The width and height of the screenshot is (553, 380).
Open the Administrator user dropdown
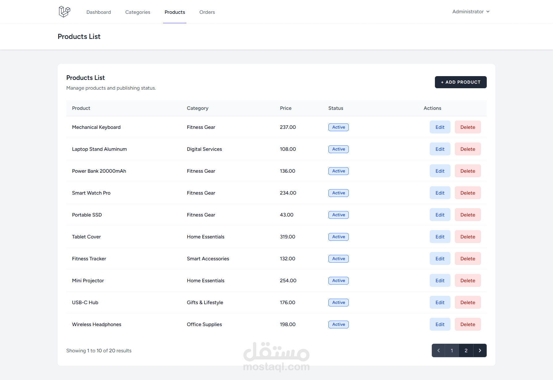pos(471,12)
